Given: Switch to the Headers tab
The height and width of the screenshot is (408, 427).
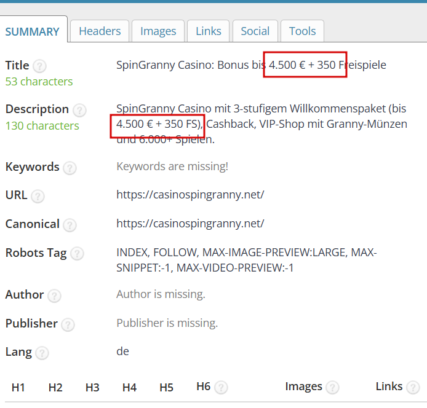Looking at the screenshot, I should coord(100,31).
